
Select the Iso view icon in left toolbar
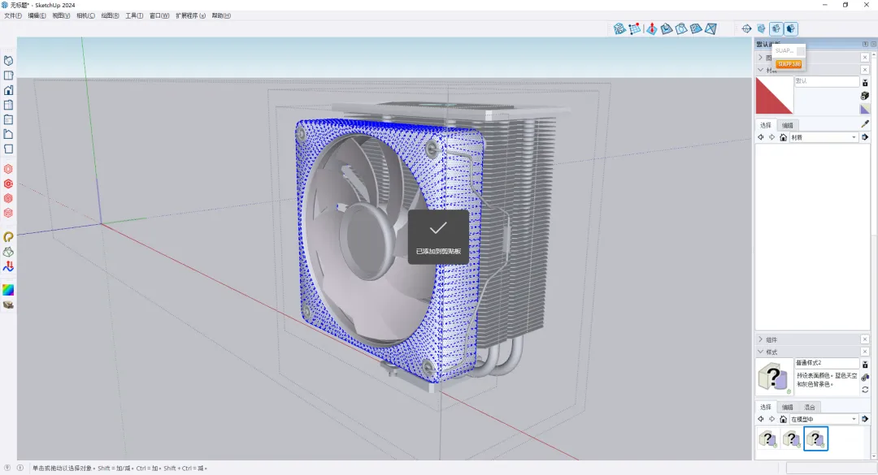[8, 60]
